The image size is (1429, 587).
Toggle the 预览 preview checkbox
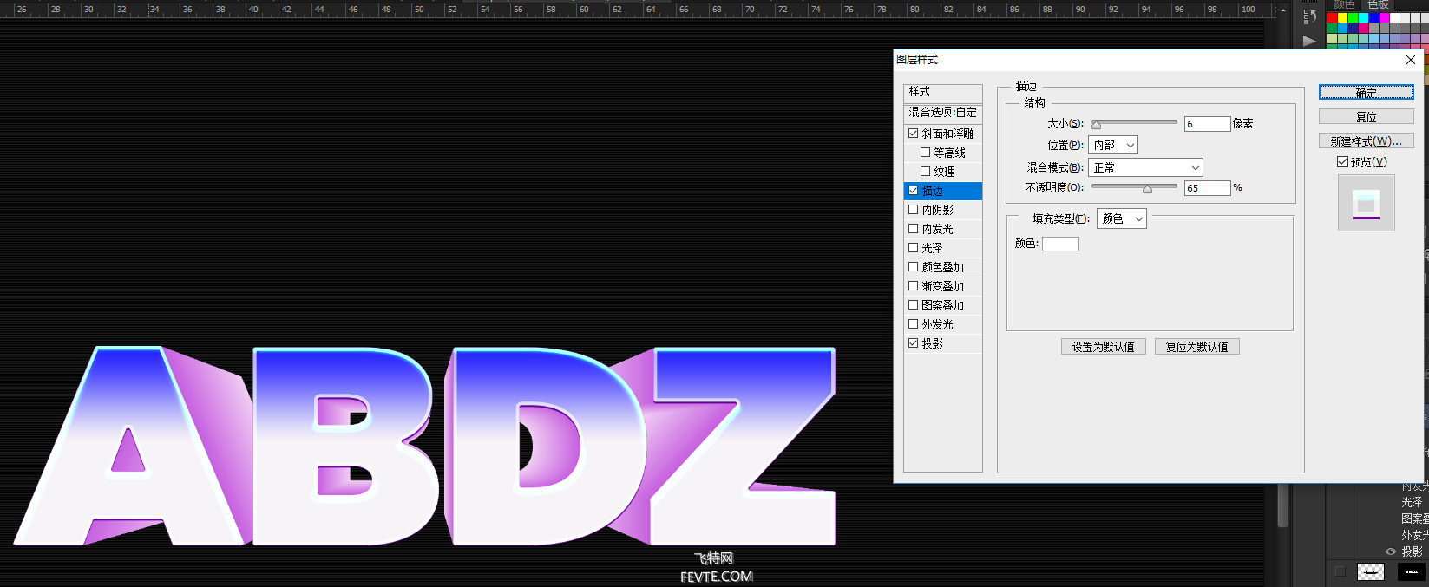pos(1342,162)
